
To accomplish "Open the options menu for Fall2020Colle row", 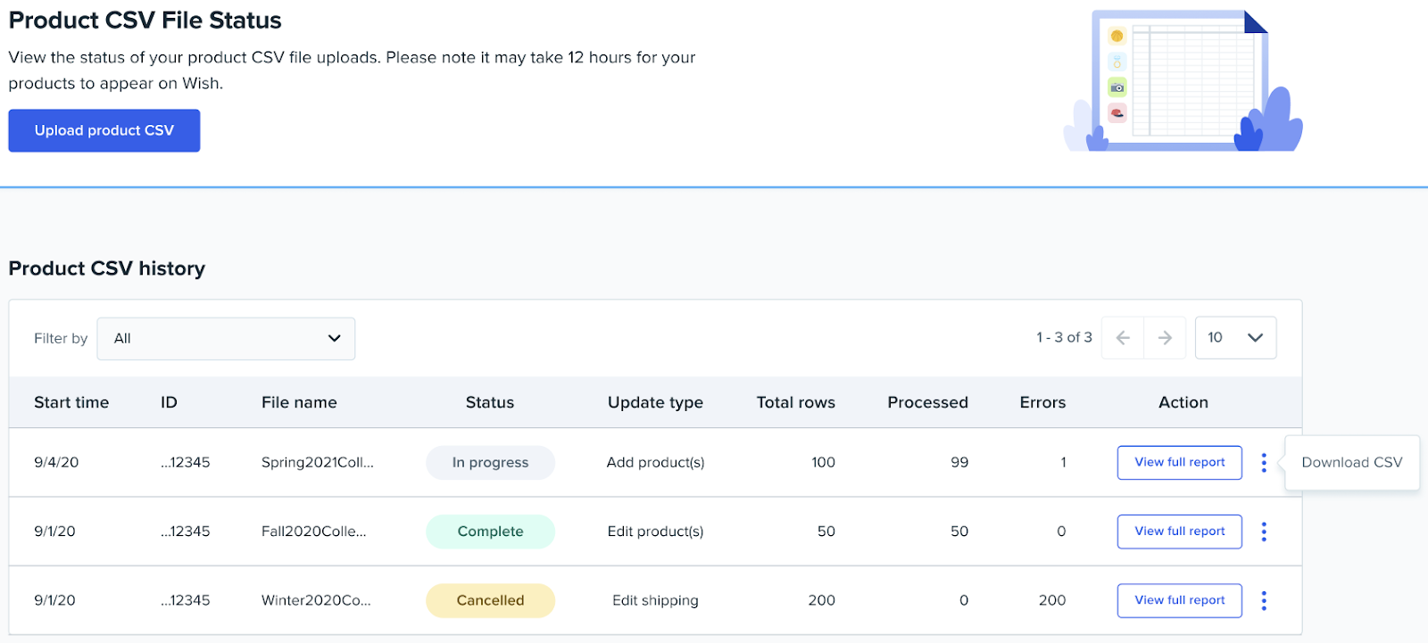I will point(1264,532).
